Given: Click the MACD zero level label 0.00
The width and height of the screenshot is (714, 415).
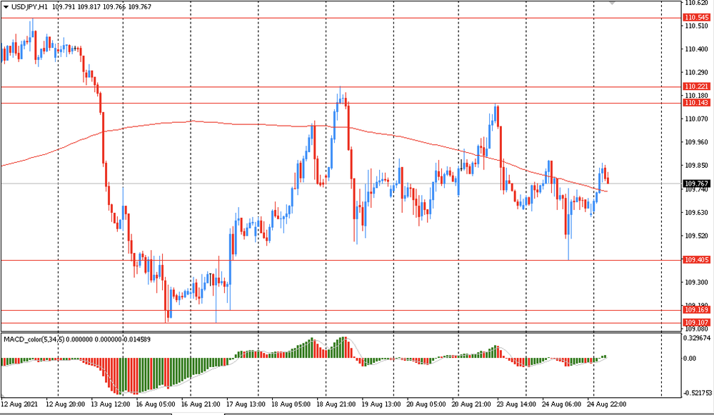Looking at the screenshot, I should (690, 359).
